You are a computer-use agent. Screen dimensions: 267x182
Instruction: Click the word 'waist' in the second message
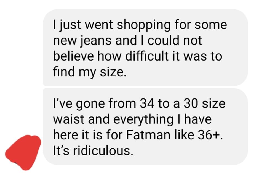(69, 119)
